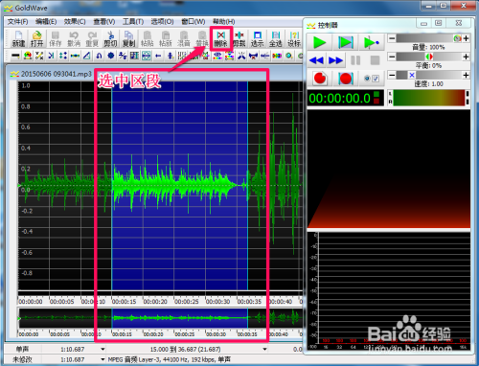Click the 剪切 (Cut) scissors icon

(x=110, y=38)
